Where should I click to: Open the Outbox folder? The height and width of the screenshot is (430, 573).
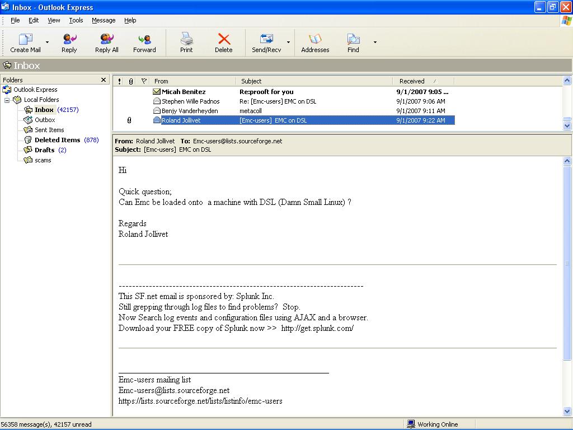[45, 120]
